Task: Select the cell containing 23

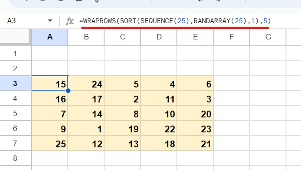Action: click(195, 128)
